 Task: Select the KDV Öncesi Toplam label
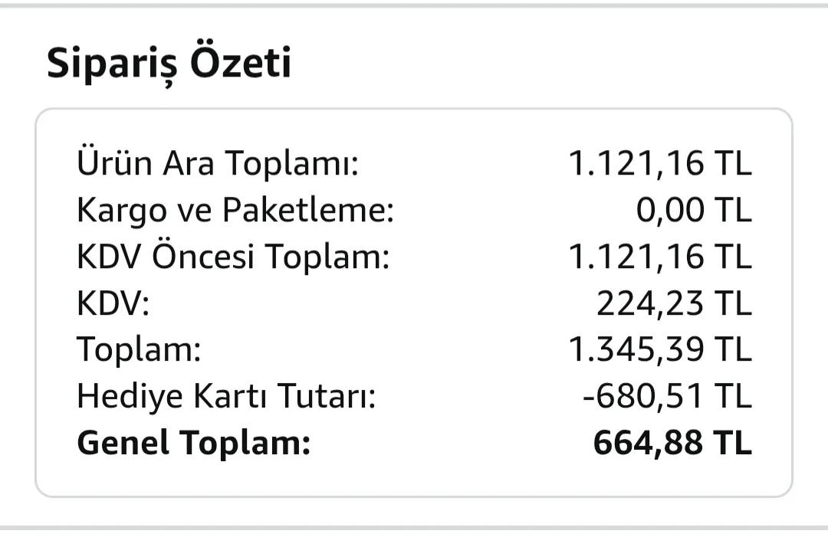(x=233, y=257)
